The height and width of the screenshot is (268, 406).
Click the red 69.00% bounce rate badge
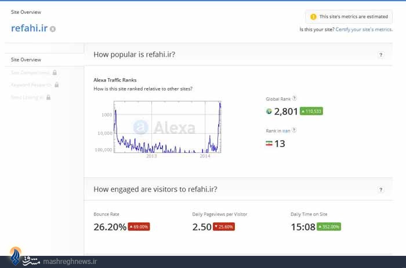point(139,227)
